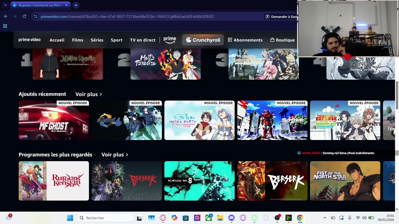Open Noble Reincarnation thumbnail
This screenshot has width=399, height=224.
[264, 64]
